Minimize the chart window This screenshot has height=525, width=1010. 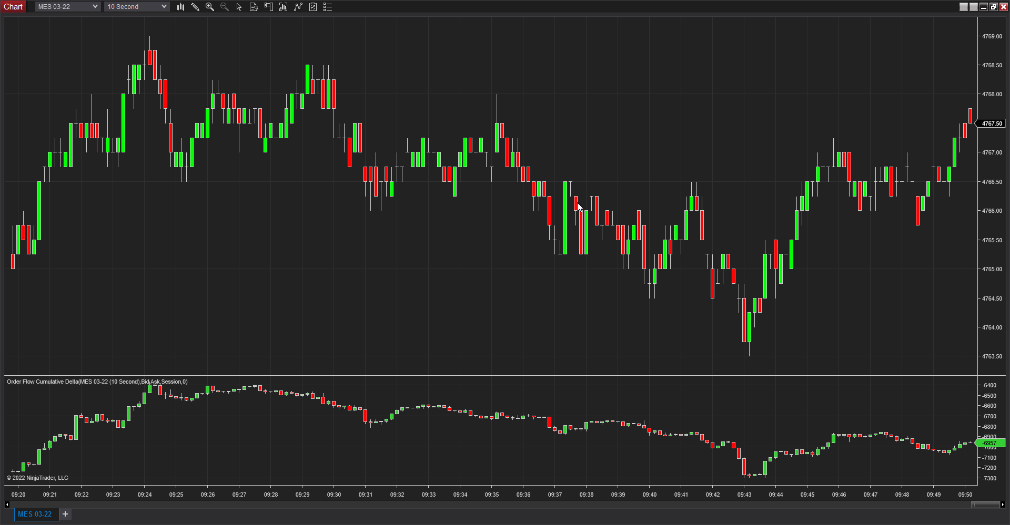coord(984,7)
